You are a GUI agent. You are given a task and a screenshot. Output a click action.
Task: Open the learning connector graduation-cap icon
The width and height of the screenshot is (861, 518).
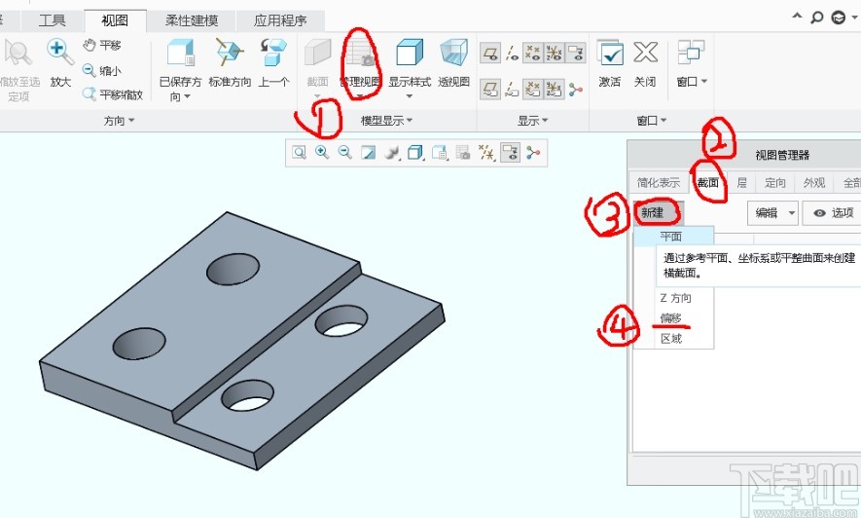pyautogui.click(x=839, y=18)
